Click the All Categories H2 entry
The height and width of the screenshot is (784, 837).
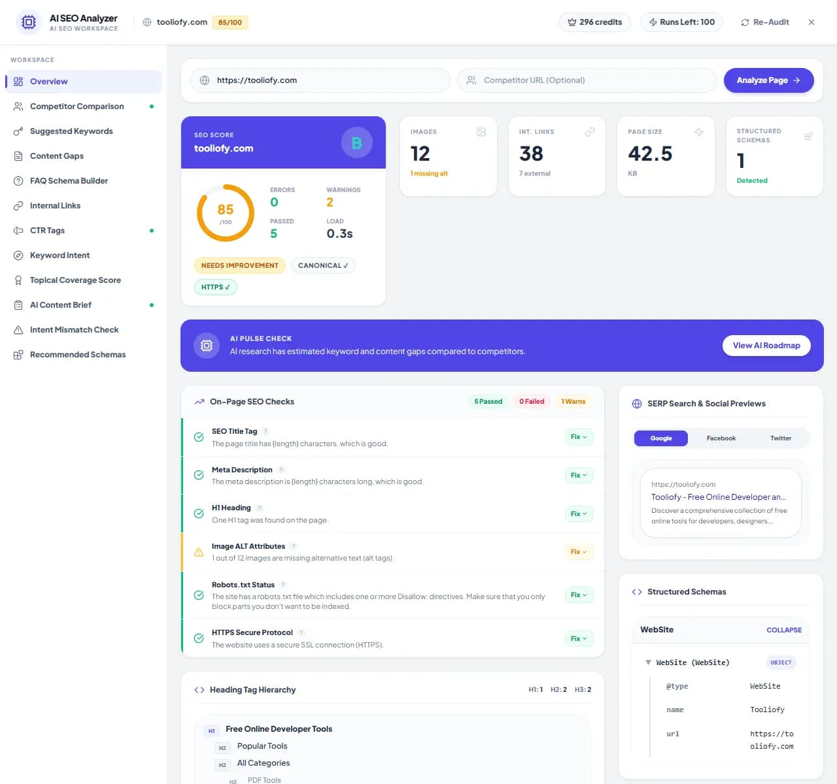(x=264, y=763)
